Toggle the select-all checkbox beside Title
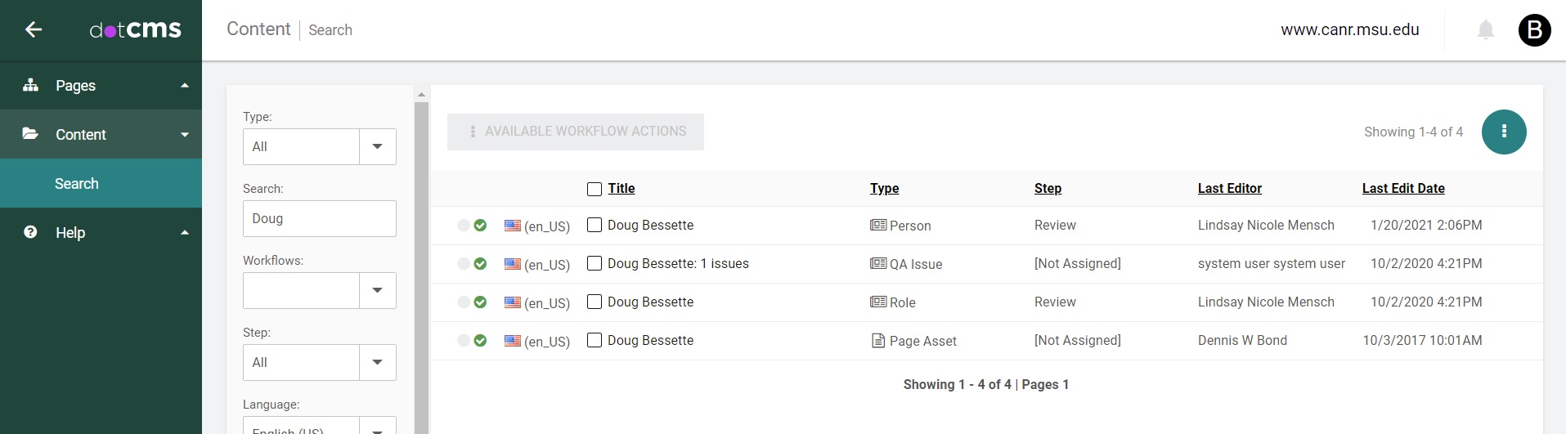The image size is (1566, 434). point(595,189)
